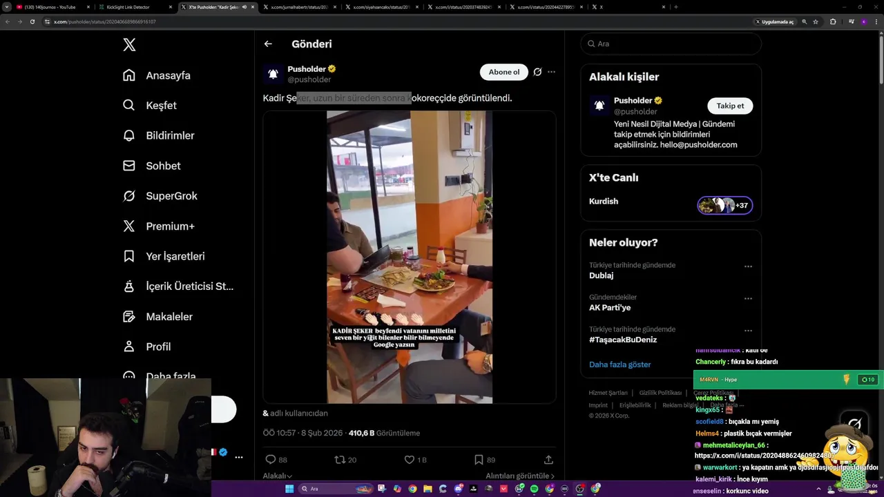Click the Ara search field on X
884x497 pixels.
(671, 43)
